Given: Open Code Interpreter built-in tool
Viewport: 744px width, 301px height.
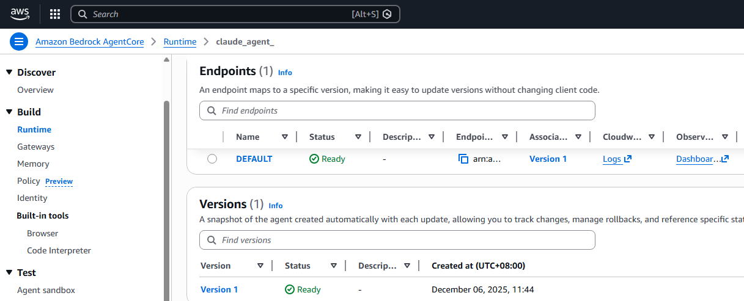Looking at the screenshot, I should (x=59, y=250).
